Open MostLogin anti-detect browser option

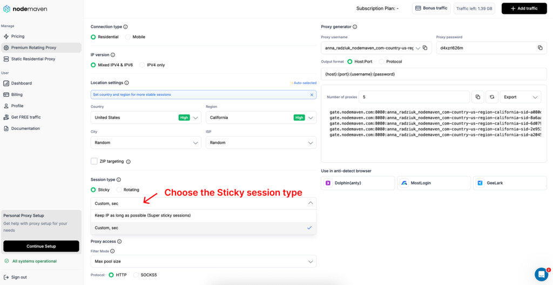click(x=434, y=183)
